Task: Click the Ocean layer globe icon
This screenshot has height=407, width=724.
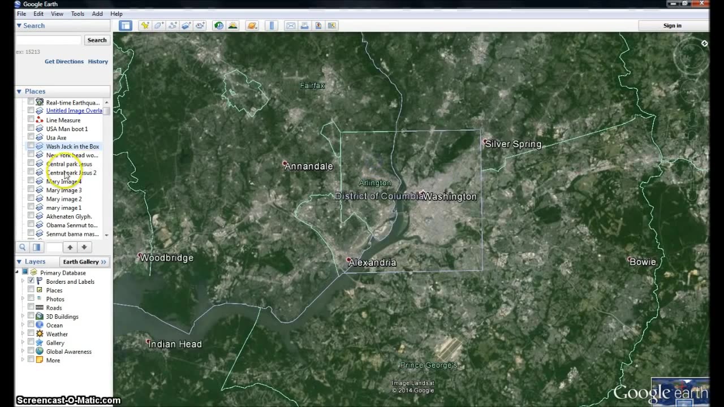Action: coord(40,325)
